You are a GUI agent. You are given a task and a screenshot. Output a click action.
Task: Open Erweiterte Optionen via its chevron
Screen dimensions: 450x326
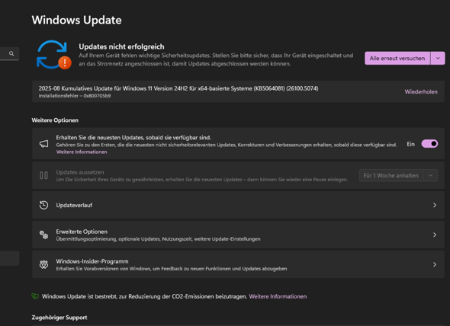[x=435, y=235]
